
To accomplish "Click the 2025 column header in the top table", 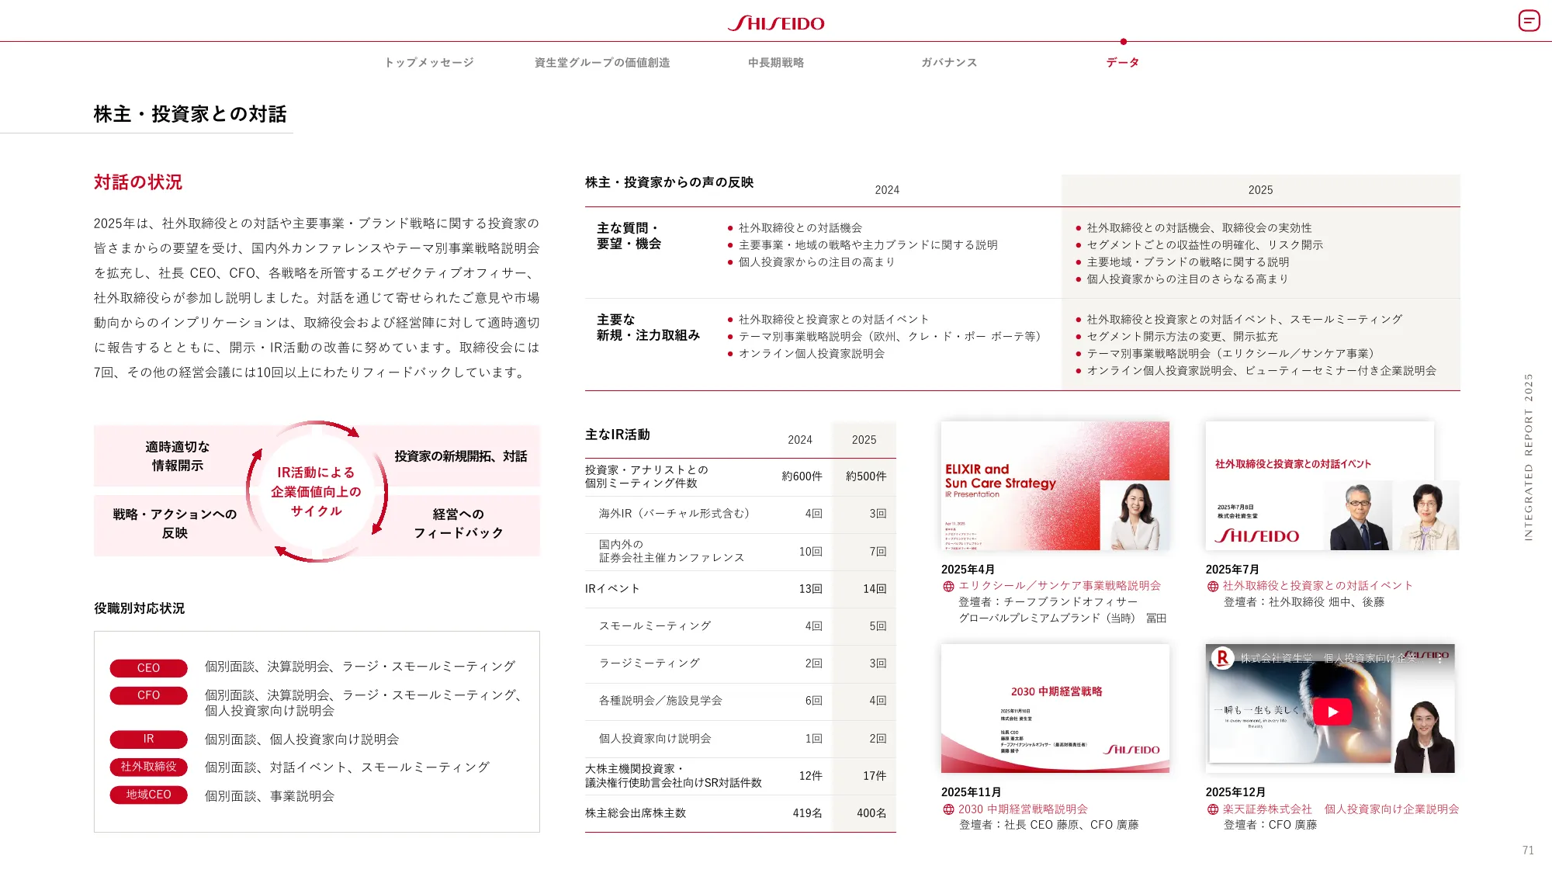I will click(1260, 190).
